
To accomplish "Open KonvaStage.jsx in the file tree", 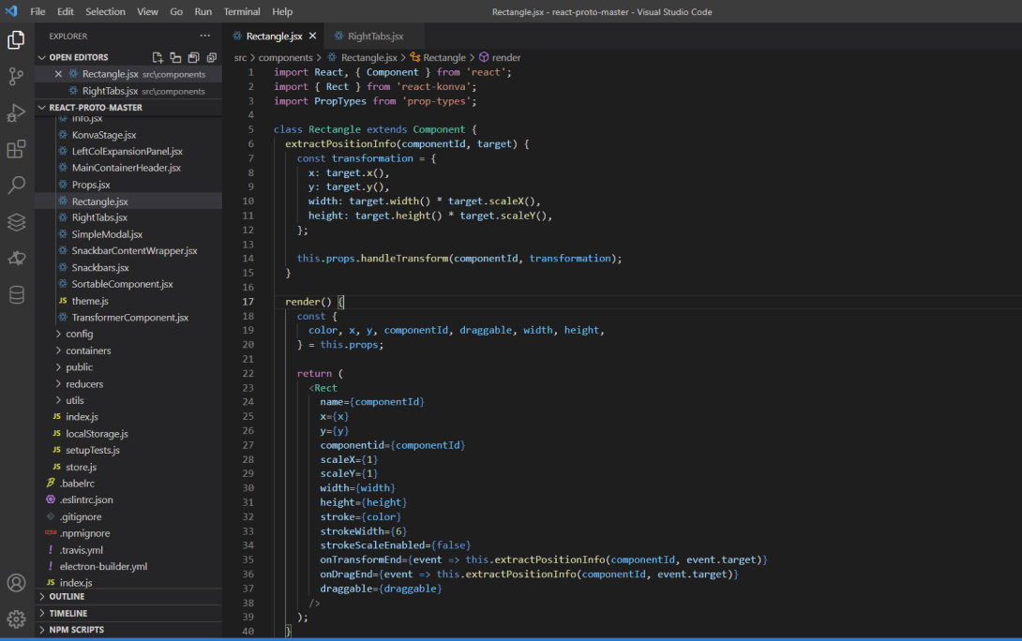I will coord(104,135).
